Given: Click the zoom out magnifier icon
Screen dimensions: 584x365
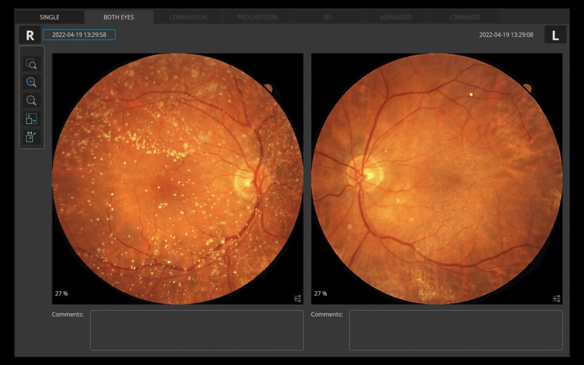Looking at the screenshot, I should pos(31,100).
